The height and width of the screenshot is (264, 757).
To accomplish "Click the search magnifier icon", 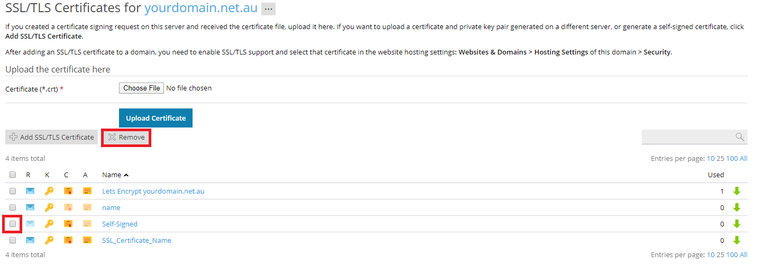I will [740, 137].
